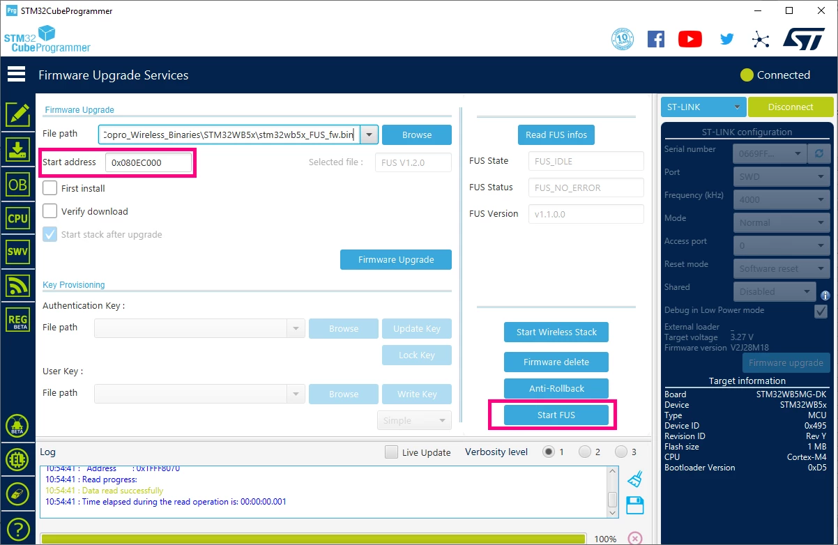Image resolution: width=838 pixels, height=545 pixels.
Task: Open the Simple key type dropdown
Action: pos(414,420)
